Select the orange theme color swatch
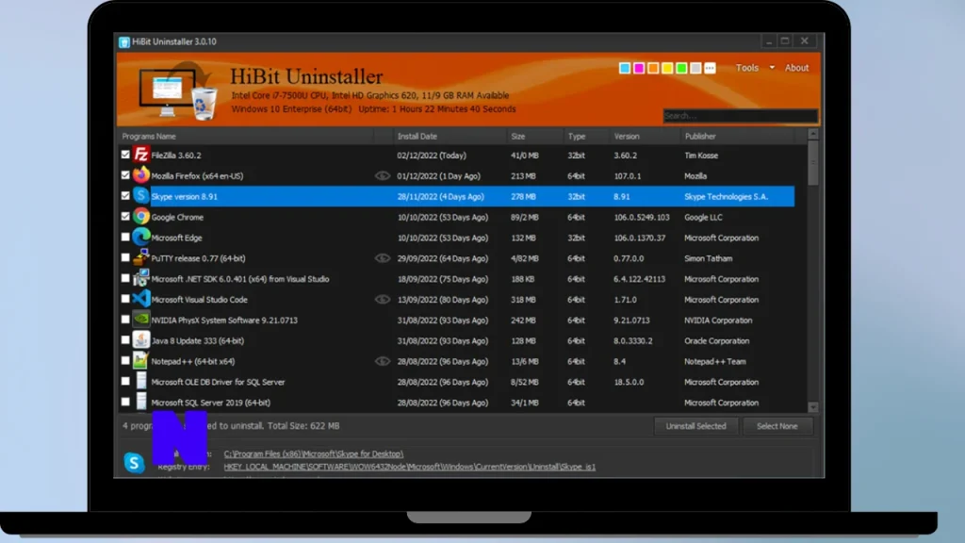 (653, 68)
